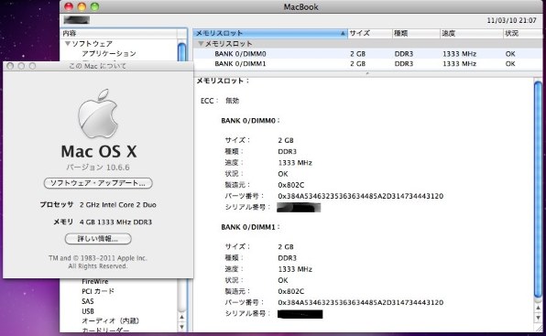Close the この Mac について window

pos(10,66)
